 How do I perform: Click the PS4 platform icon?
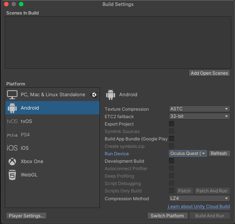(12, 135)
